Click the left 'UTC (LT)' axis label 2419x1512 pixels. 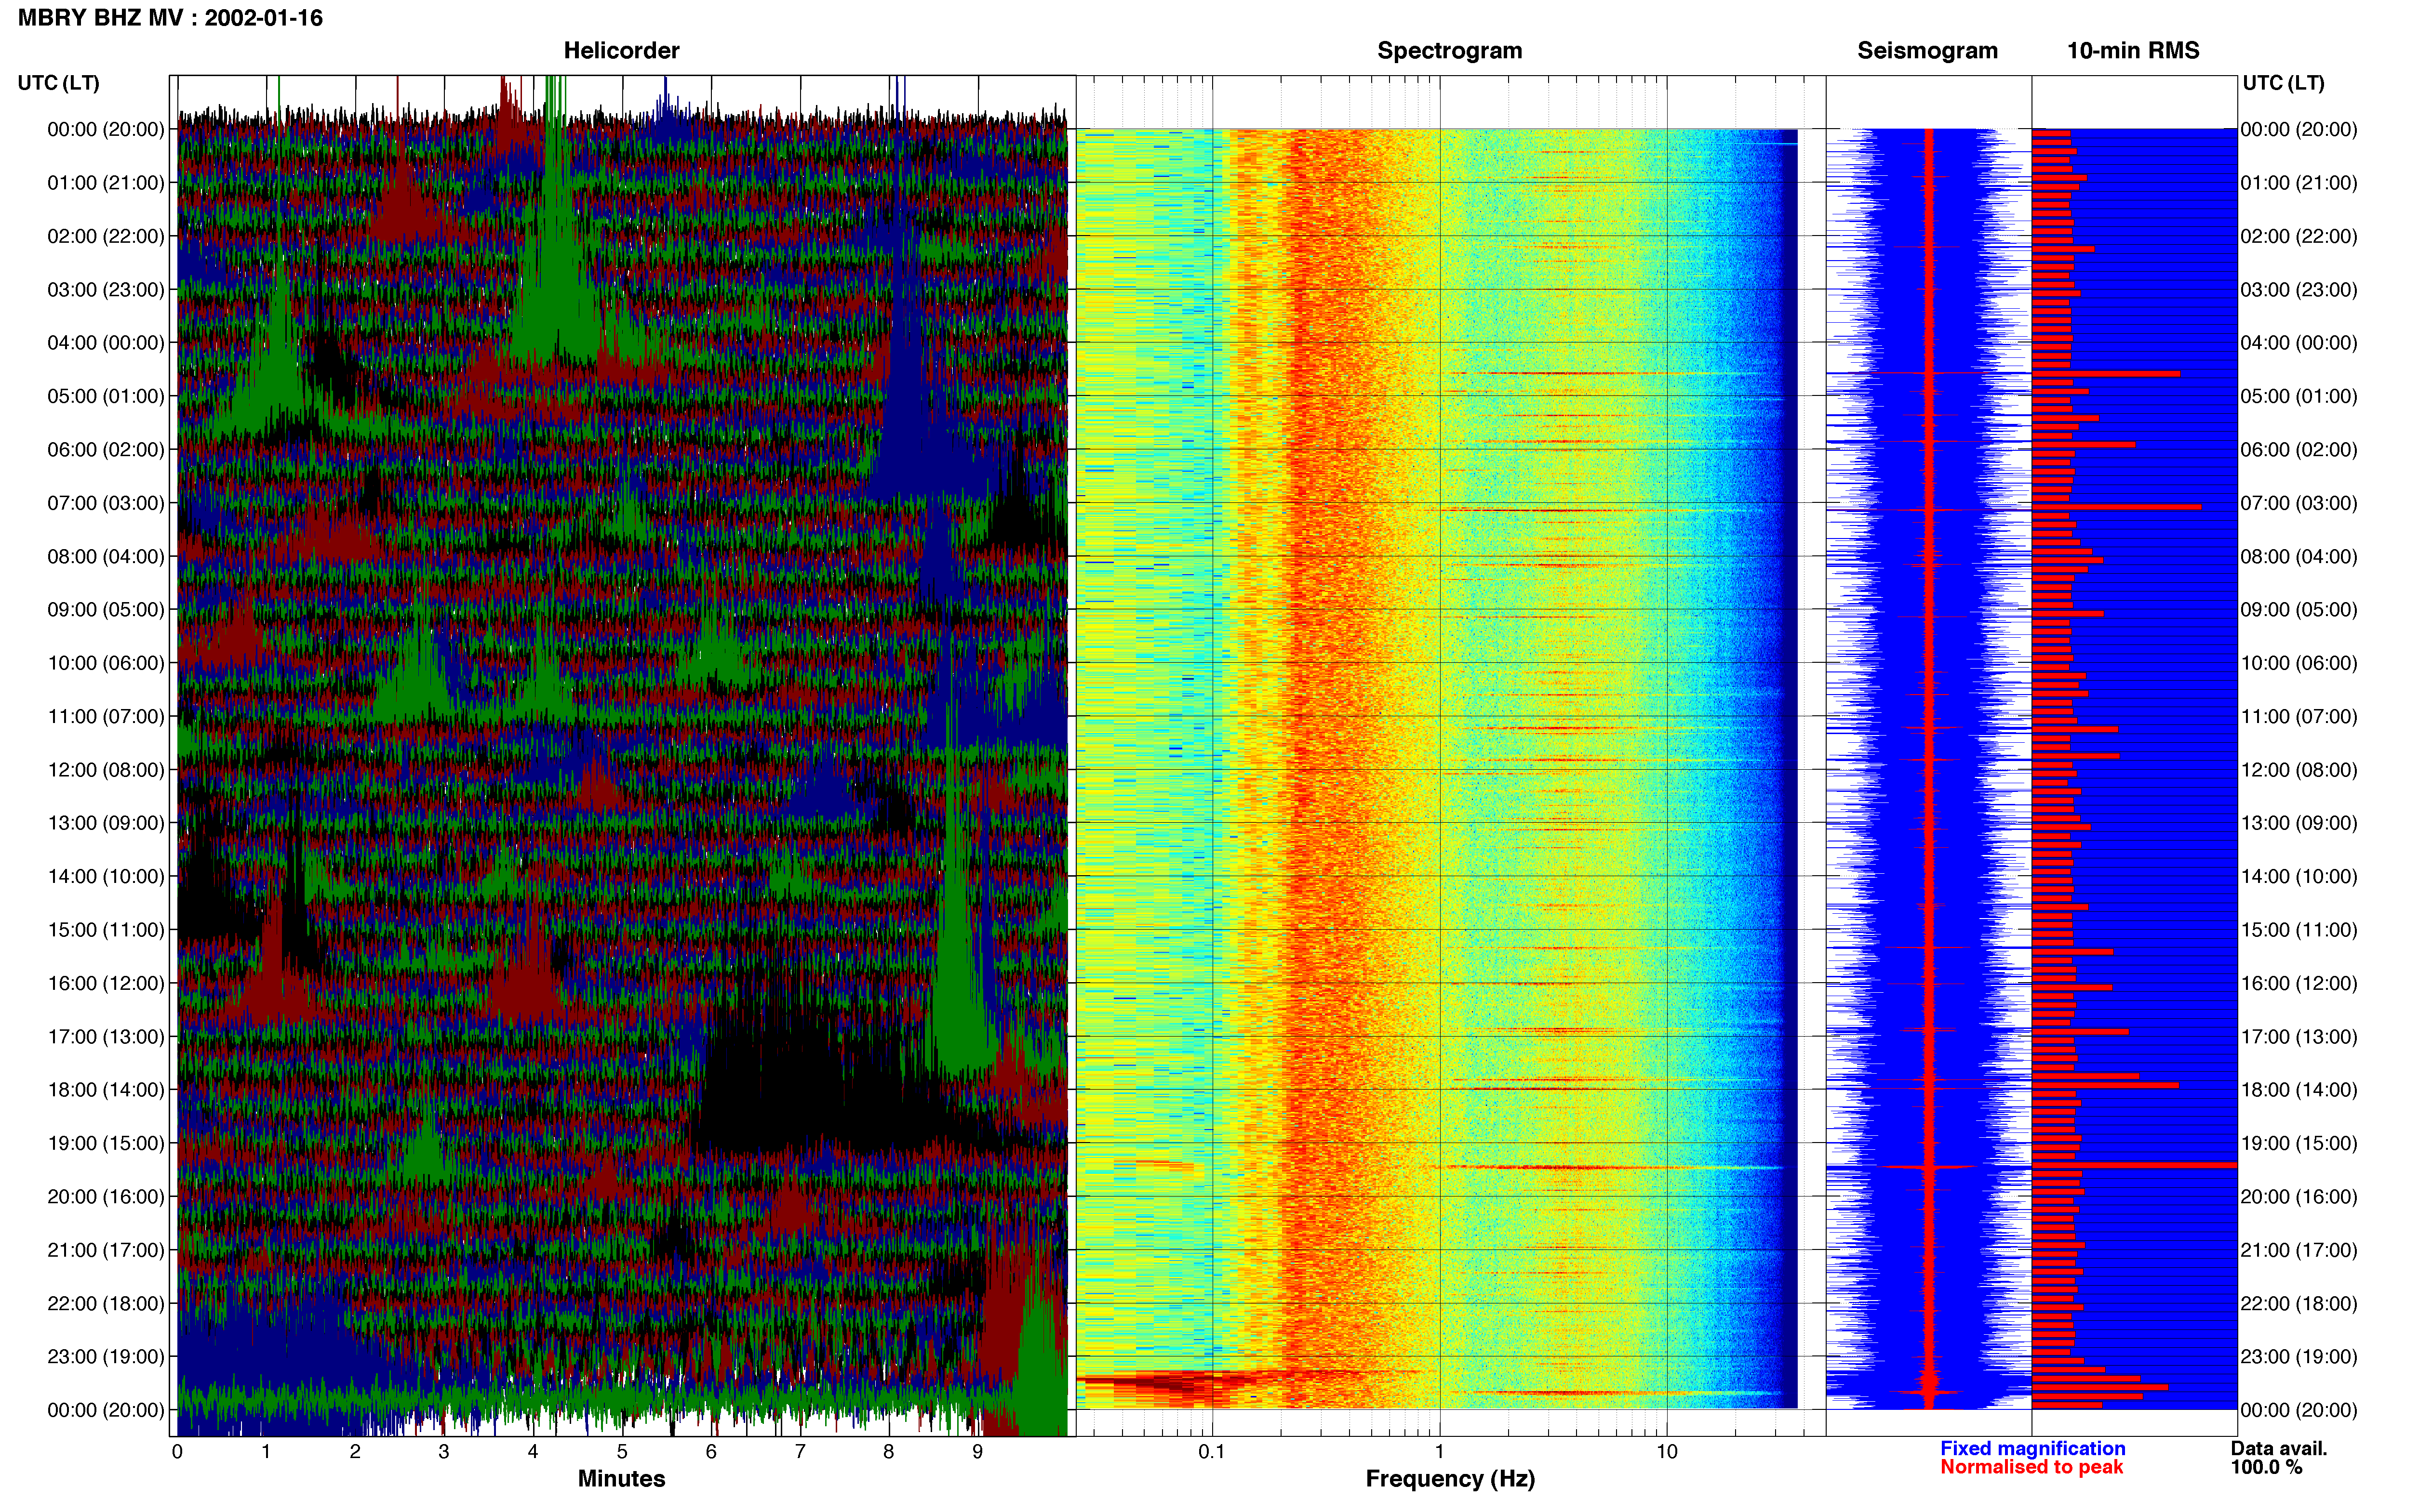click(58, 83)
